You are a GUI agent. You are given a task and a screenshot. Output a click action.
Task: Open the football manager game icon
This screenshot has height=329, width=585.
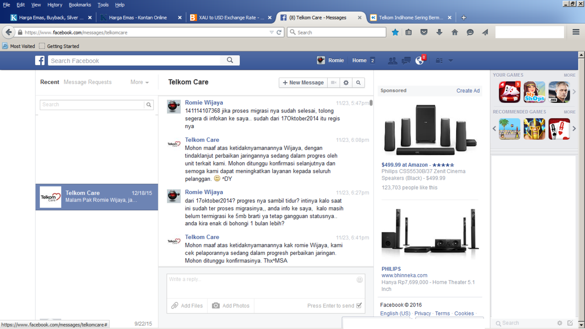(559, 92)
